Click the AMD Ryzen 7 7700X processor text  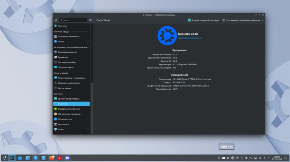point(192,79)
